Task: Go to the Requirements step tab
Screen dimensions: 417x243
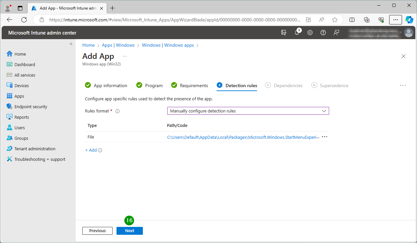Action: click(x=190, y=85)
